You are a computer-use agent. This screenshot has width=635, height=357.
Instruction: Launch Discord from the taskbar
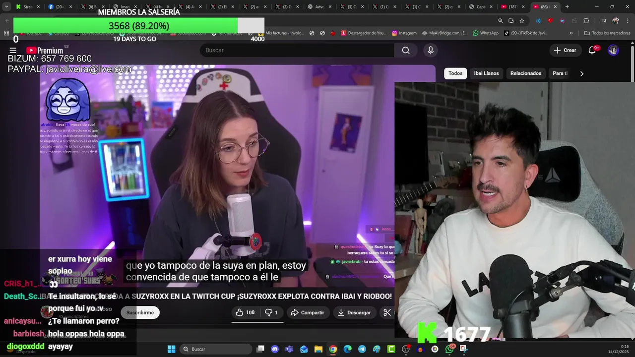click(x=275, y=349)
